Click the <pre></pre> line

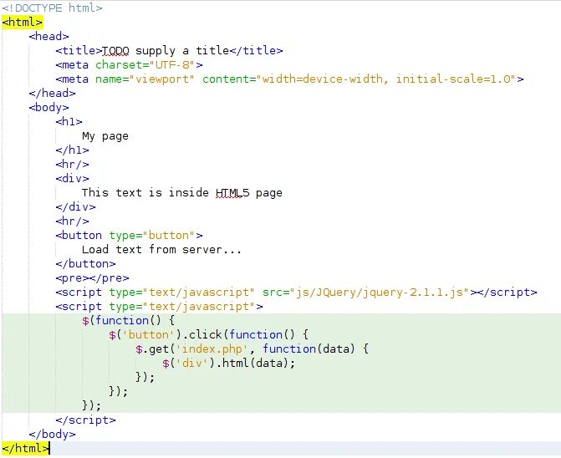pos(92,278)
